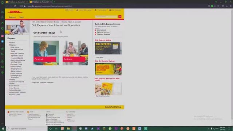Choose the Business account option
This screenshot has height=131, width=233.
(75, 53)
